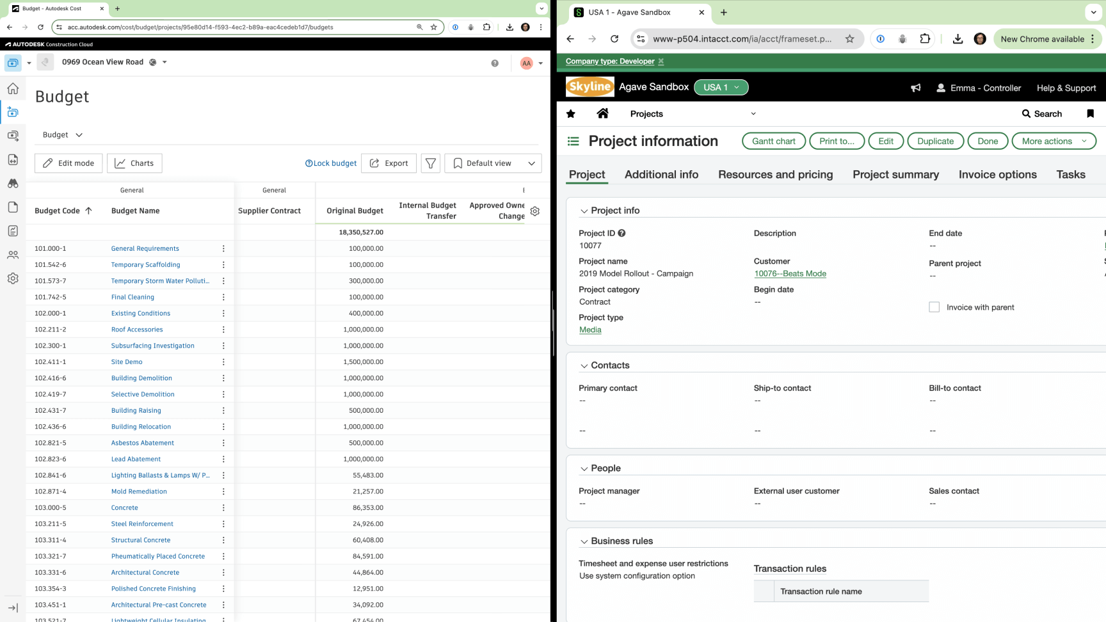Select the Project tab

click(586, 175)
